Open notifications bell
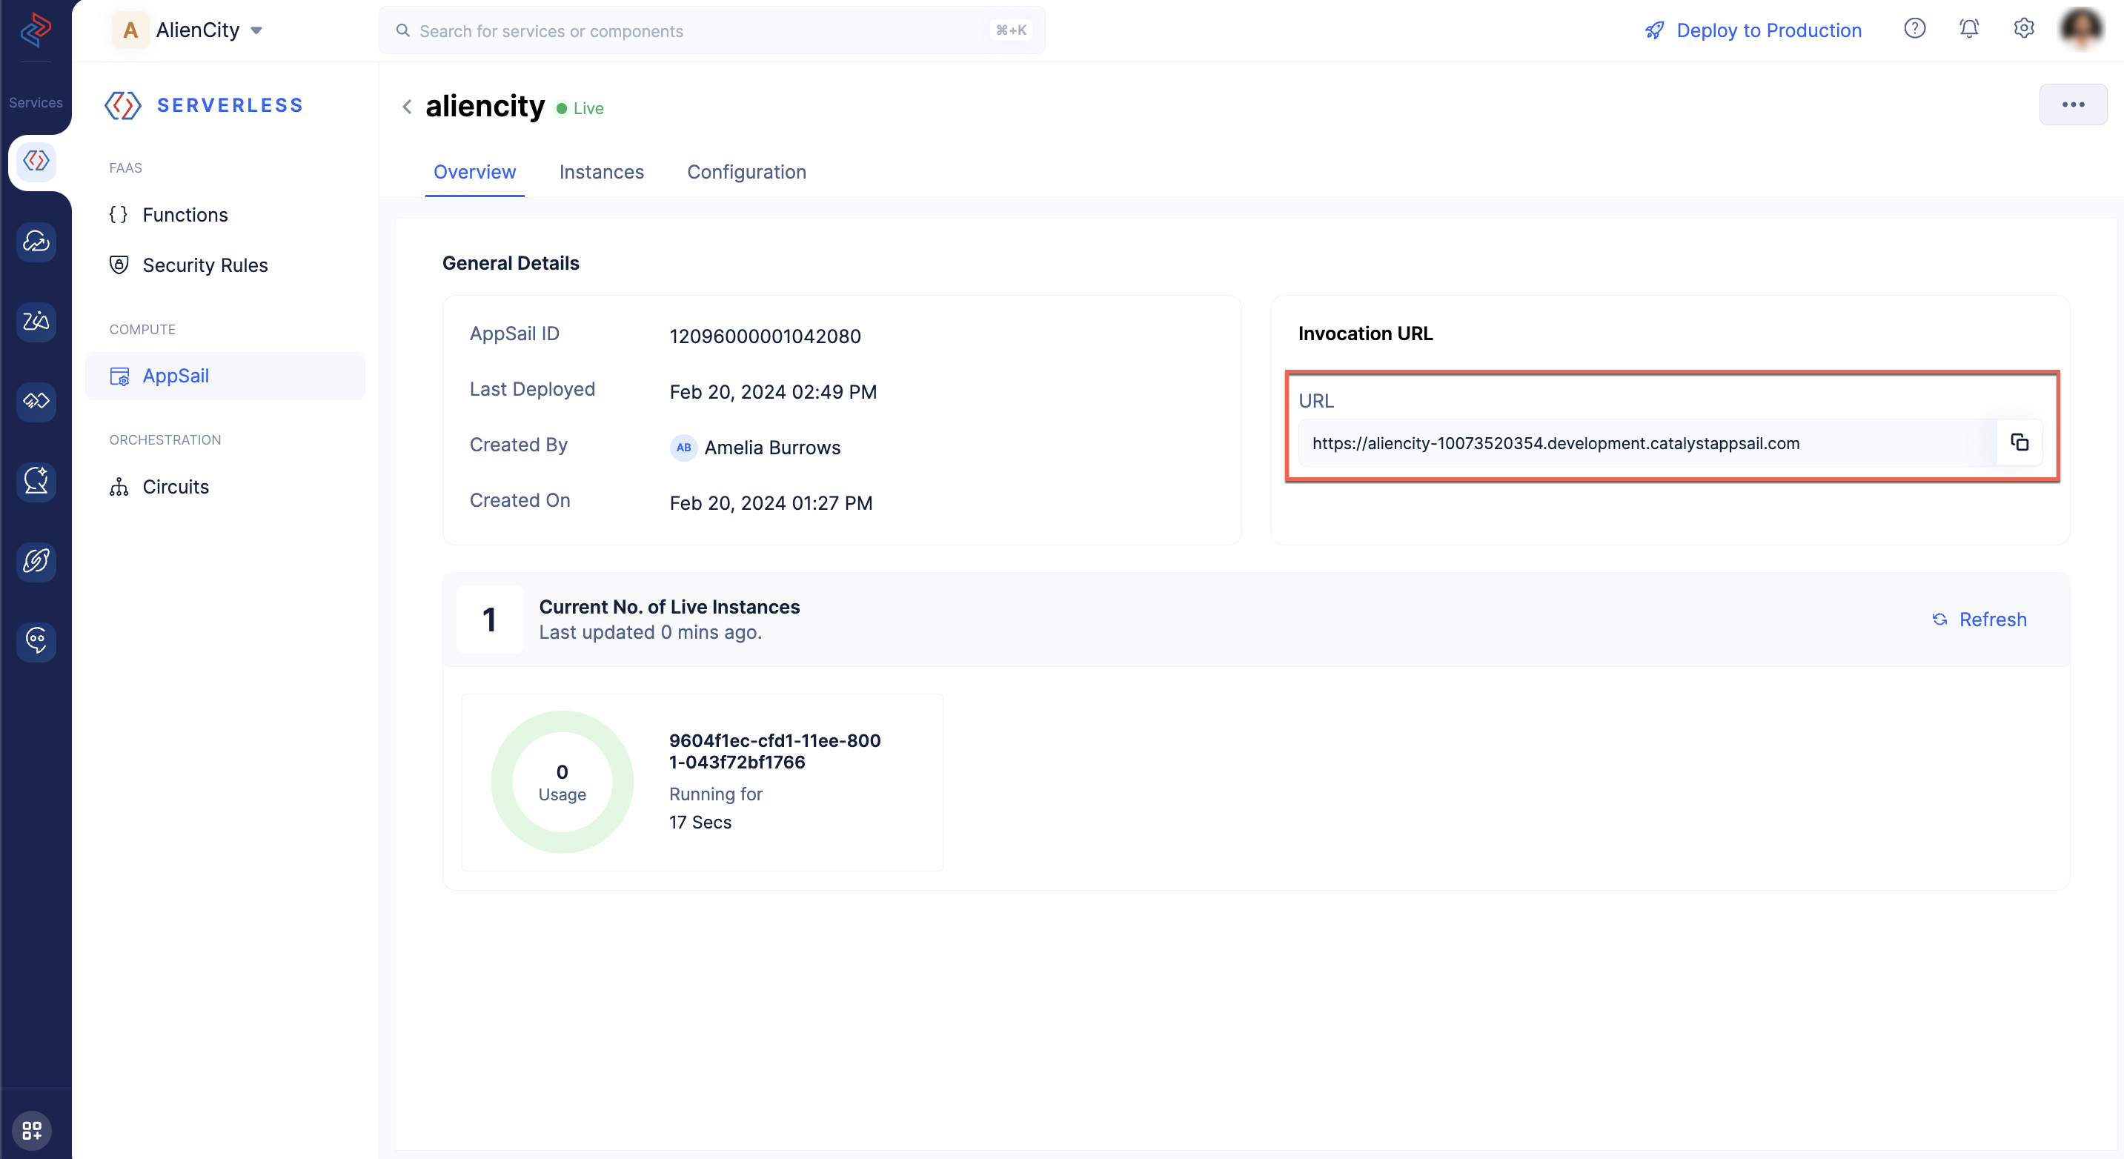This screenshot has width=2124, height=1159. click(x=1969, y=29)
